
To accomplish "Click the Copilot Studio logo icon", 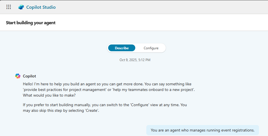I will click(x=21, y=7).
